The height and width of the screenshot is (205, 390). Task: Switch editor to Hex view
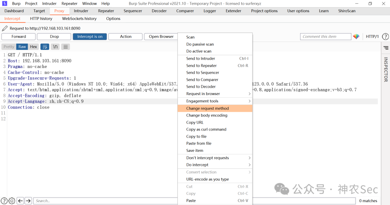[x=33, y=47]
